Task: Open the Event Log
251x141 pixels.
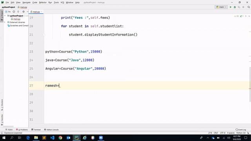Action: 241,130
